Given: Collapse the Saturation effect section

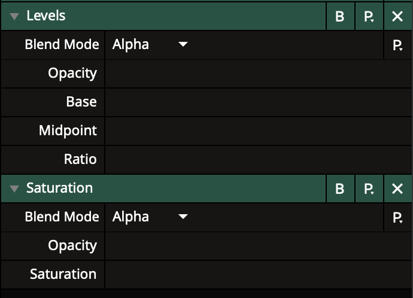Looking at the screenshot, I should [15, 189].
